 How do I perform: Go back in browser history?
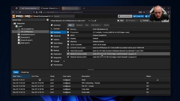(13, 12)
